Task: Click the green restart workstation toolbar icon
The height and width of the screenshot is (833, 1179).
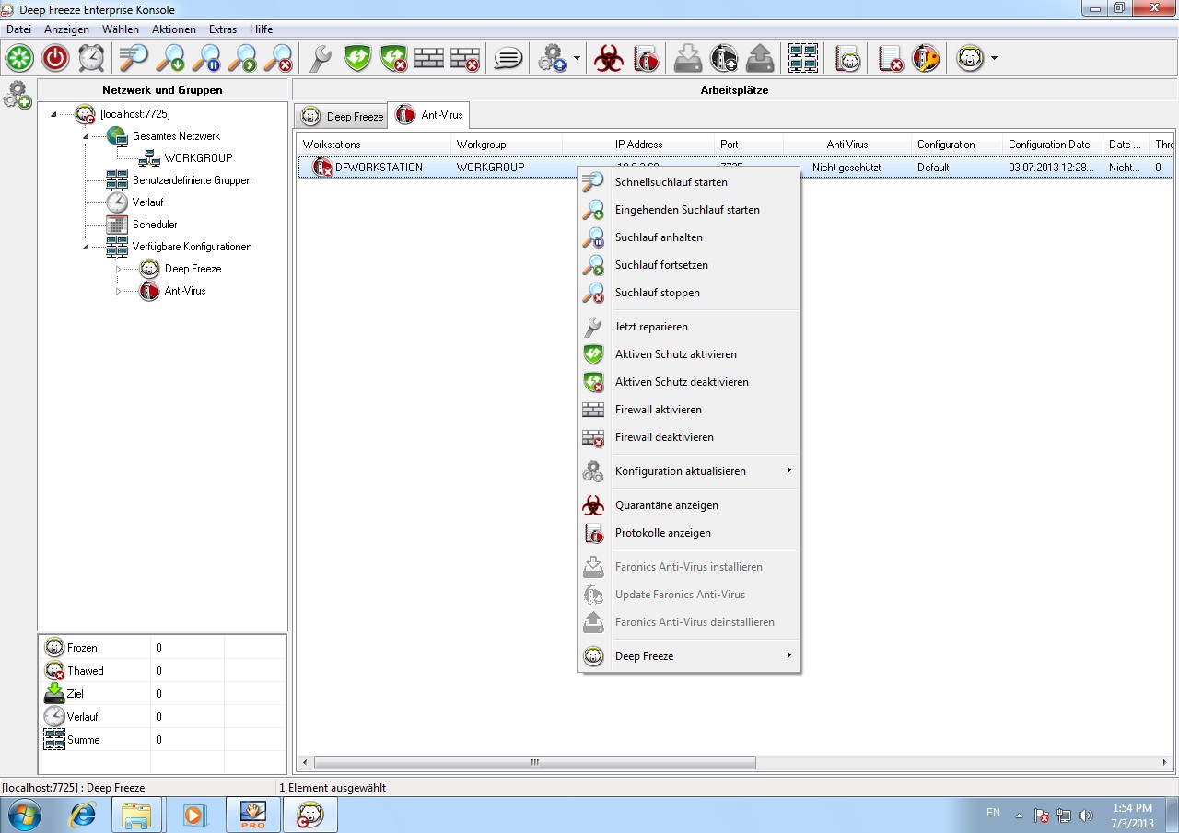Action: [x=19, y=59]
